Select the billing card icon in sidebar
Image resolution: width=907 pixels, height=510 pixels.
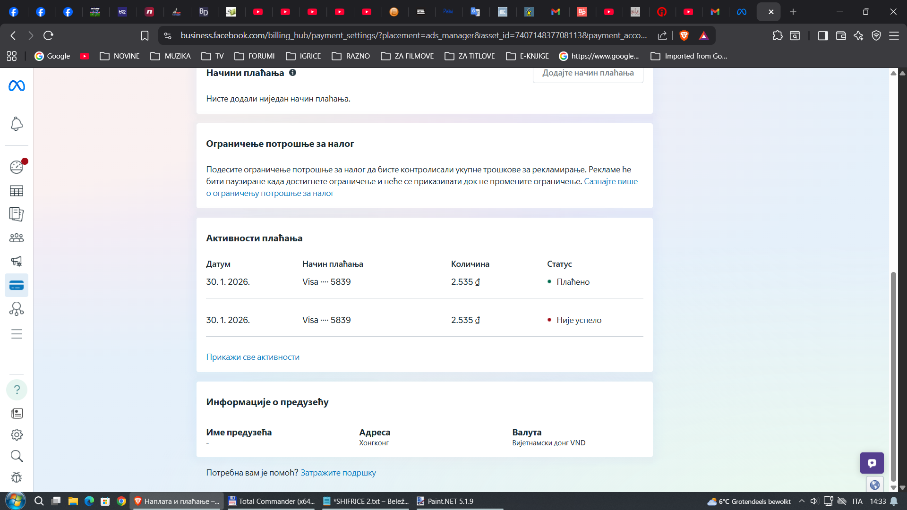[17, 285]
